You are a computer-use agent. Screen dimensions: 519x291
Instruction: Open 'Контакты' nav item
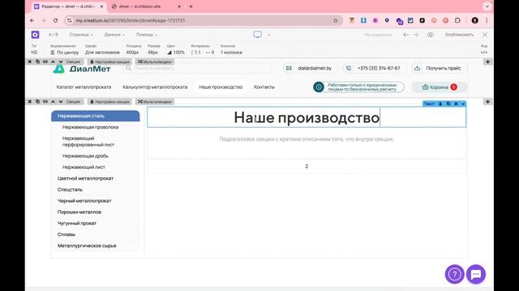(264, 87)
